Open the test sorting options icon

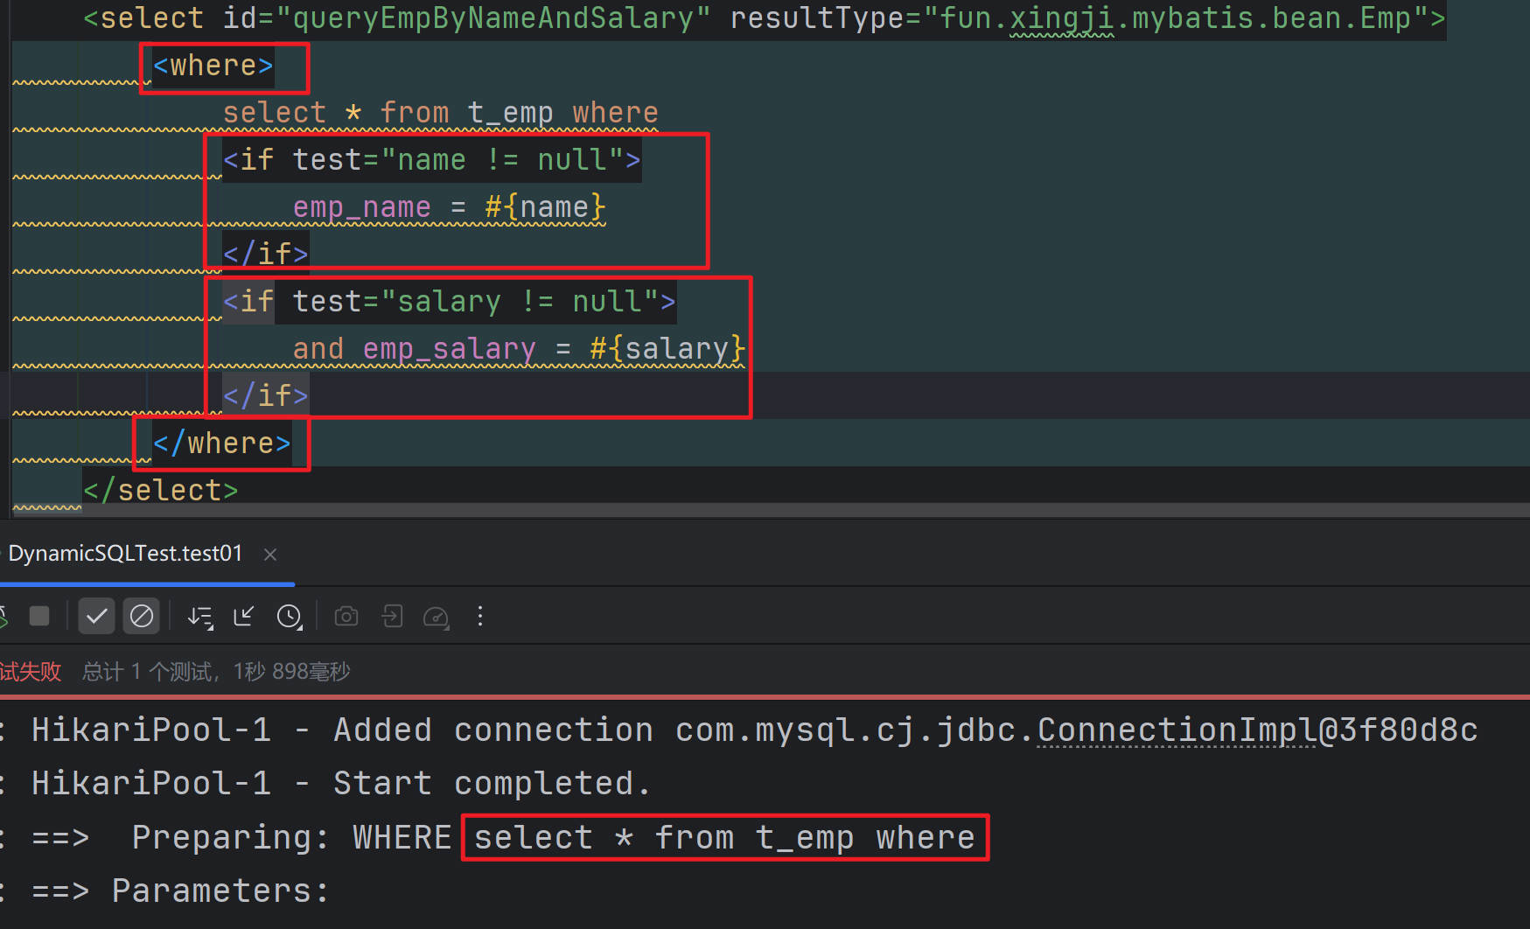[199, 616]
